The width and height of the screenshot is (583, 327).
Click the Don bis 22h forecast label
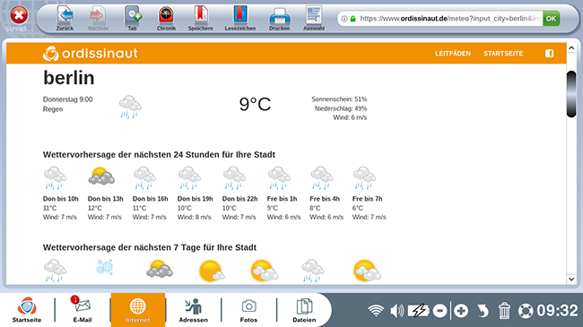239,199
